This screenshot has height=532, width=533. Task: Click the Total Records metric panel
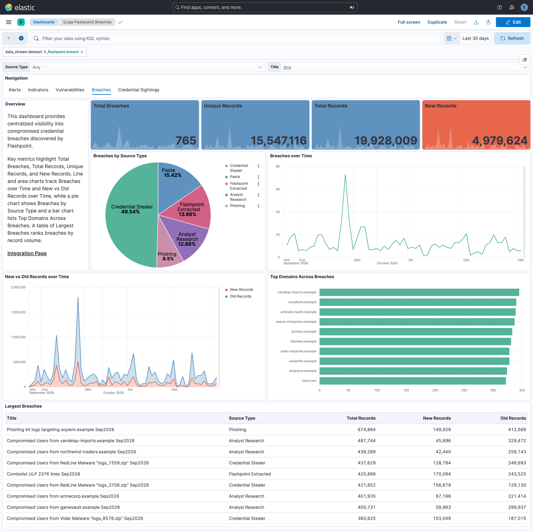pos(366,125)
